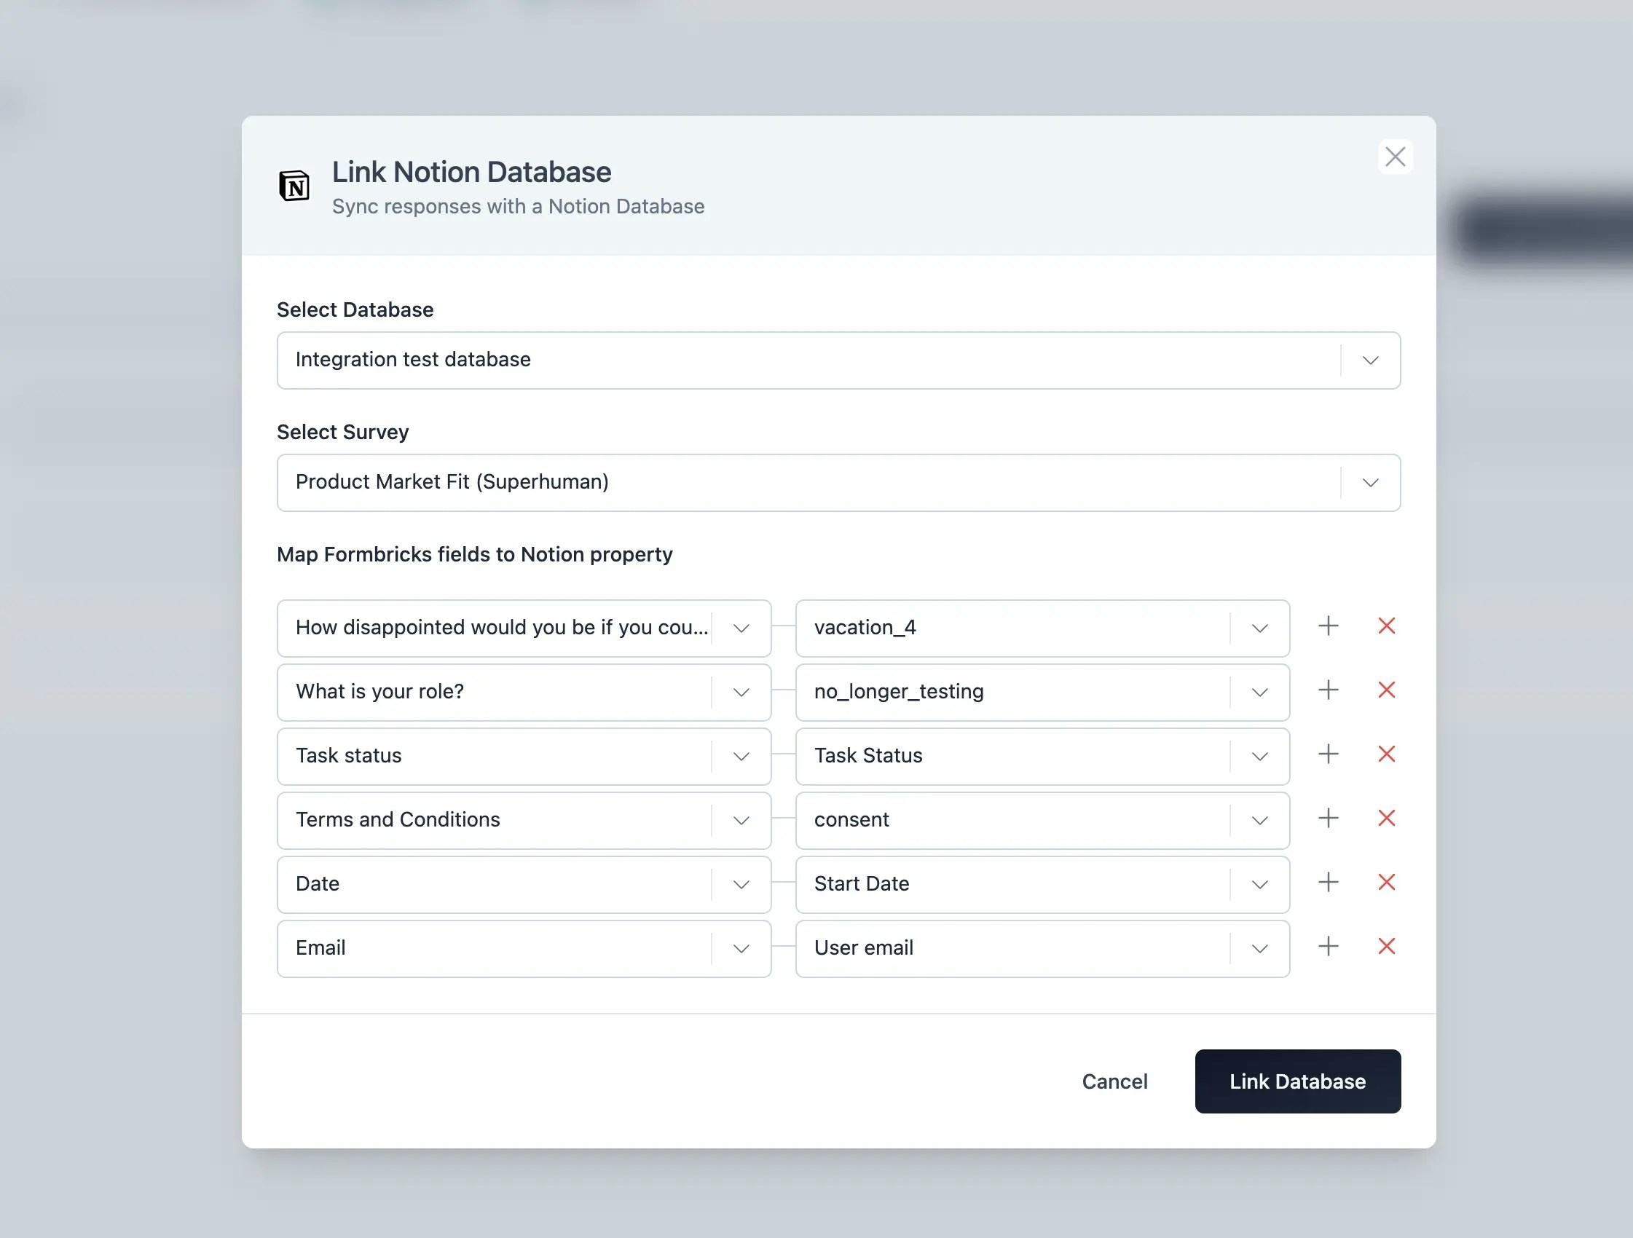Expand the User email property dropdown

click(1259, 950)
